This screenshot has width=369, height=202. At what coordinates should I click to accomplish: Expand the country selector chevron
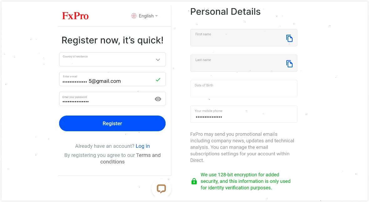[x=158, y=59]
